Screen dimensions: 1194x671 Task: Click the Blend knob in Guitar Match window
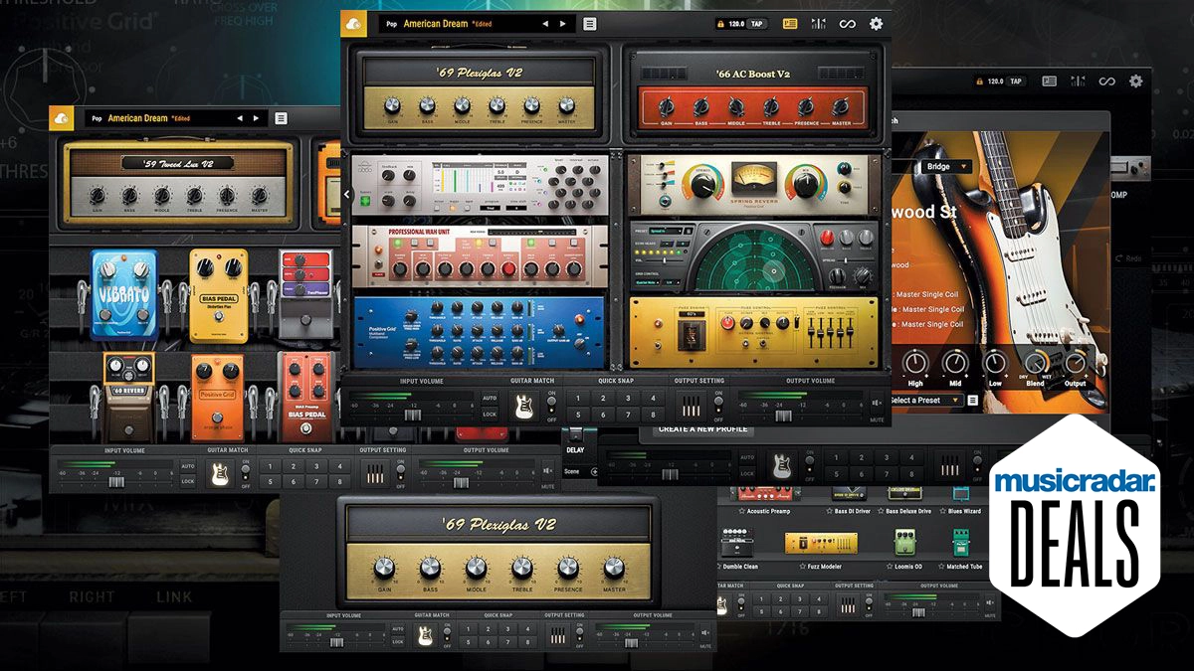pos(1036,363)
